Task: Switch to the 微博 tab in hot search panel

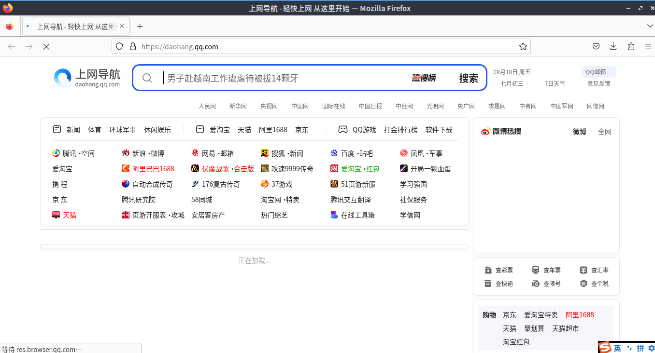Action: point(579,131)
